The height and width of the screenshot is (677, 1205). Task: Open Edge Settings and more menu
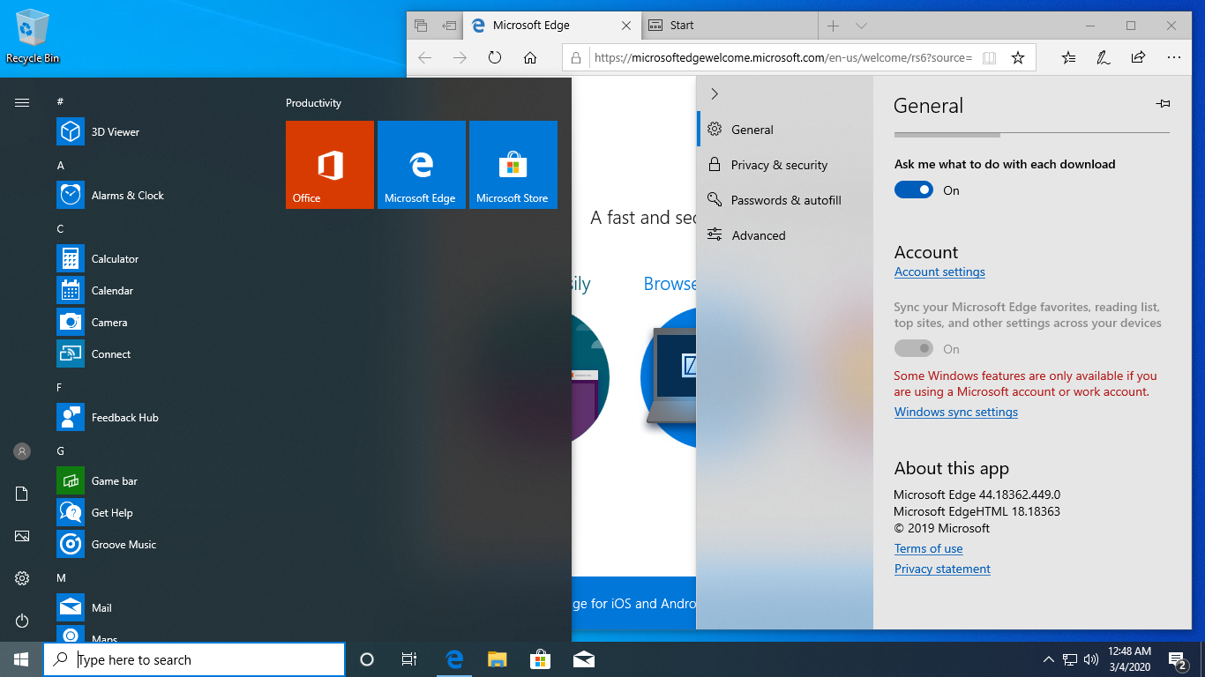click(1173, 58)
